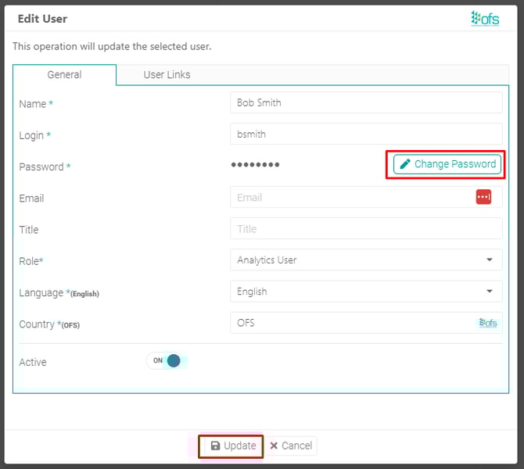The image size is (524, 469).
Task: Expand the Role dropdown arrow
Action: pyautogui.click(x=490, y=260)
